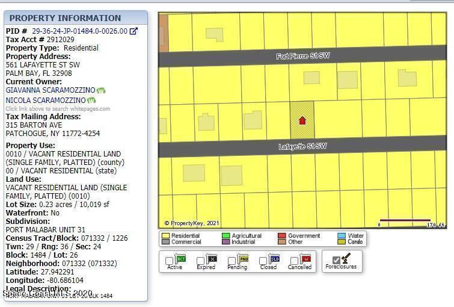The height and width of the screenshot is (307, 454).
Task: Tick the Pending listings checkbox
Action: click(x=232, y=261)
